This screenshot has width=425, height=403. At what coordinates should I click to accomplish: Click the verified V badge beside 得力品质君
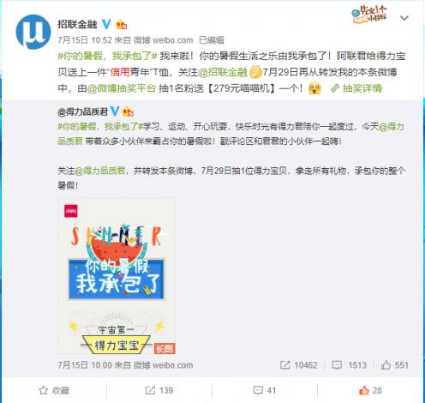point(115,111)
